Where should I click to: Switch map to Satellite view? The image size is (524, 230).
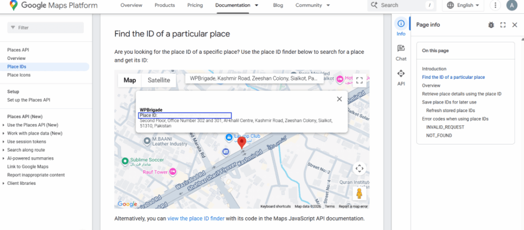click(159, 80)
